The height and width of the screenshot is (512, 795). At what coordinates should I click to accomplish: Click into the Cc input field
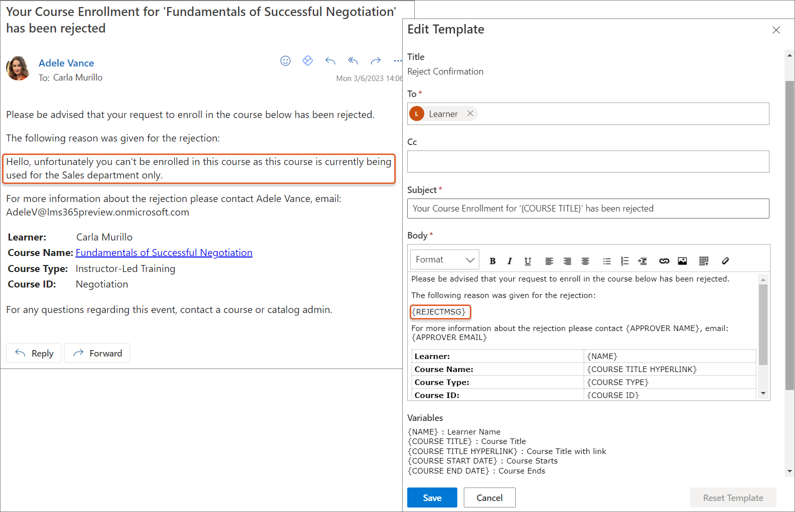click(588, 161)
